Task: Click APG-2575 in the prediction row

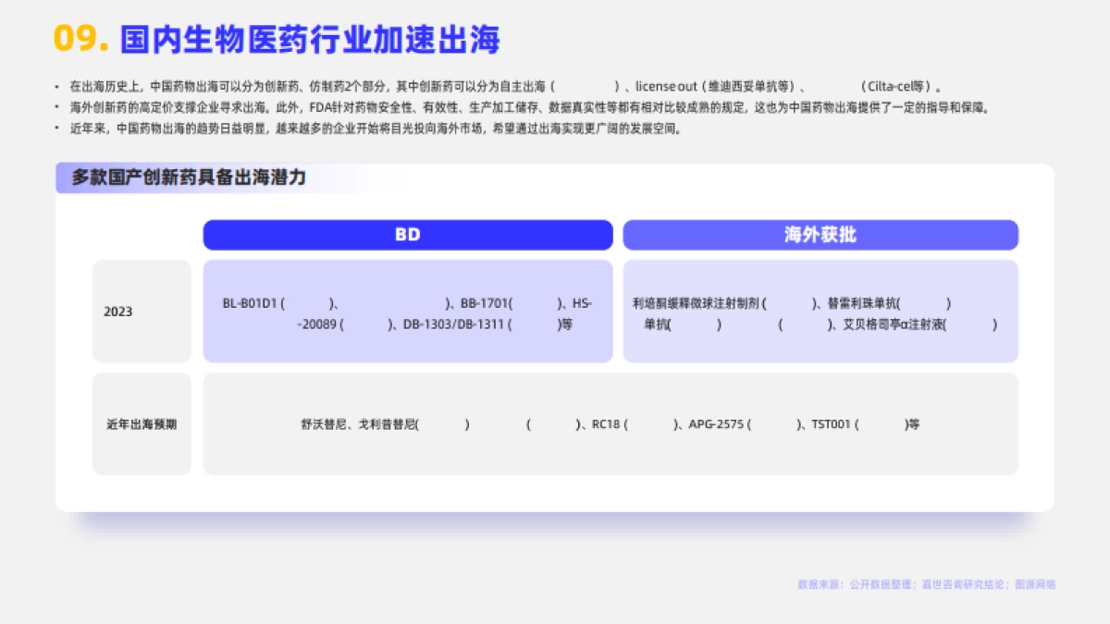Action: 719,424
